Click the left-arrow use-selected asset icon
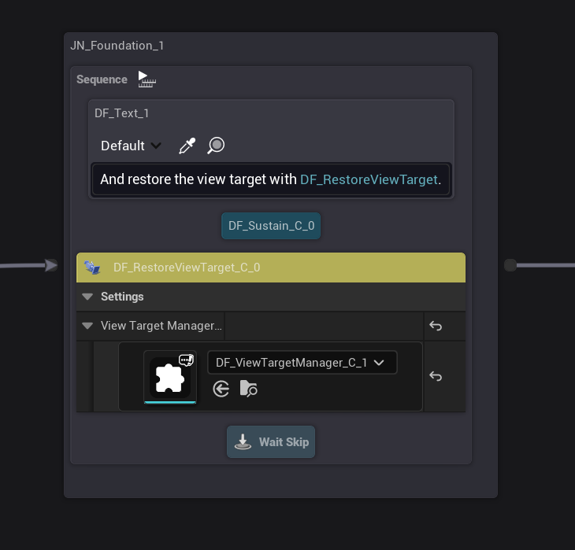 221,388
